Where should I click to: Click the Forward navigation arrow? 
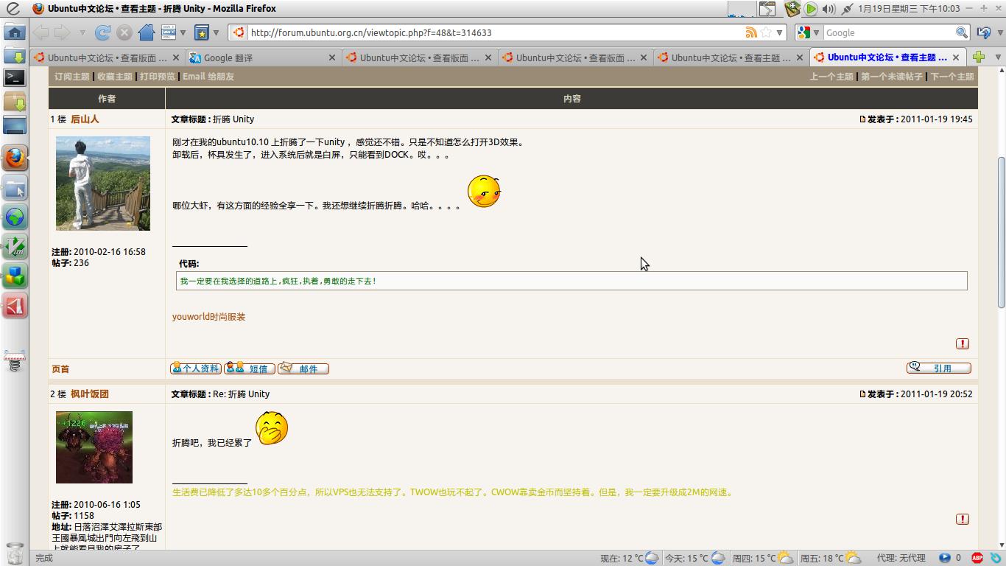[x=63, y=32]
